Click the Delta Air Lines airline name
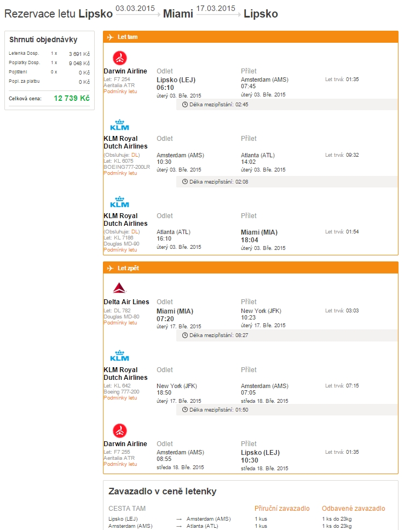Viewport: 404px width, 530px height. (126, 302)
